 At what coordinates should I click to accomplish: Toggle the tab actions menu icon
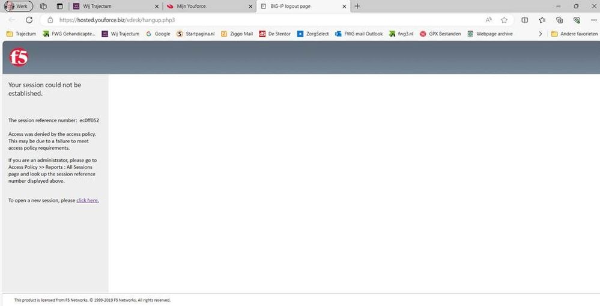coord(59,6)
